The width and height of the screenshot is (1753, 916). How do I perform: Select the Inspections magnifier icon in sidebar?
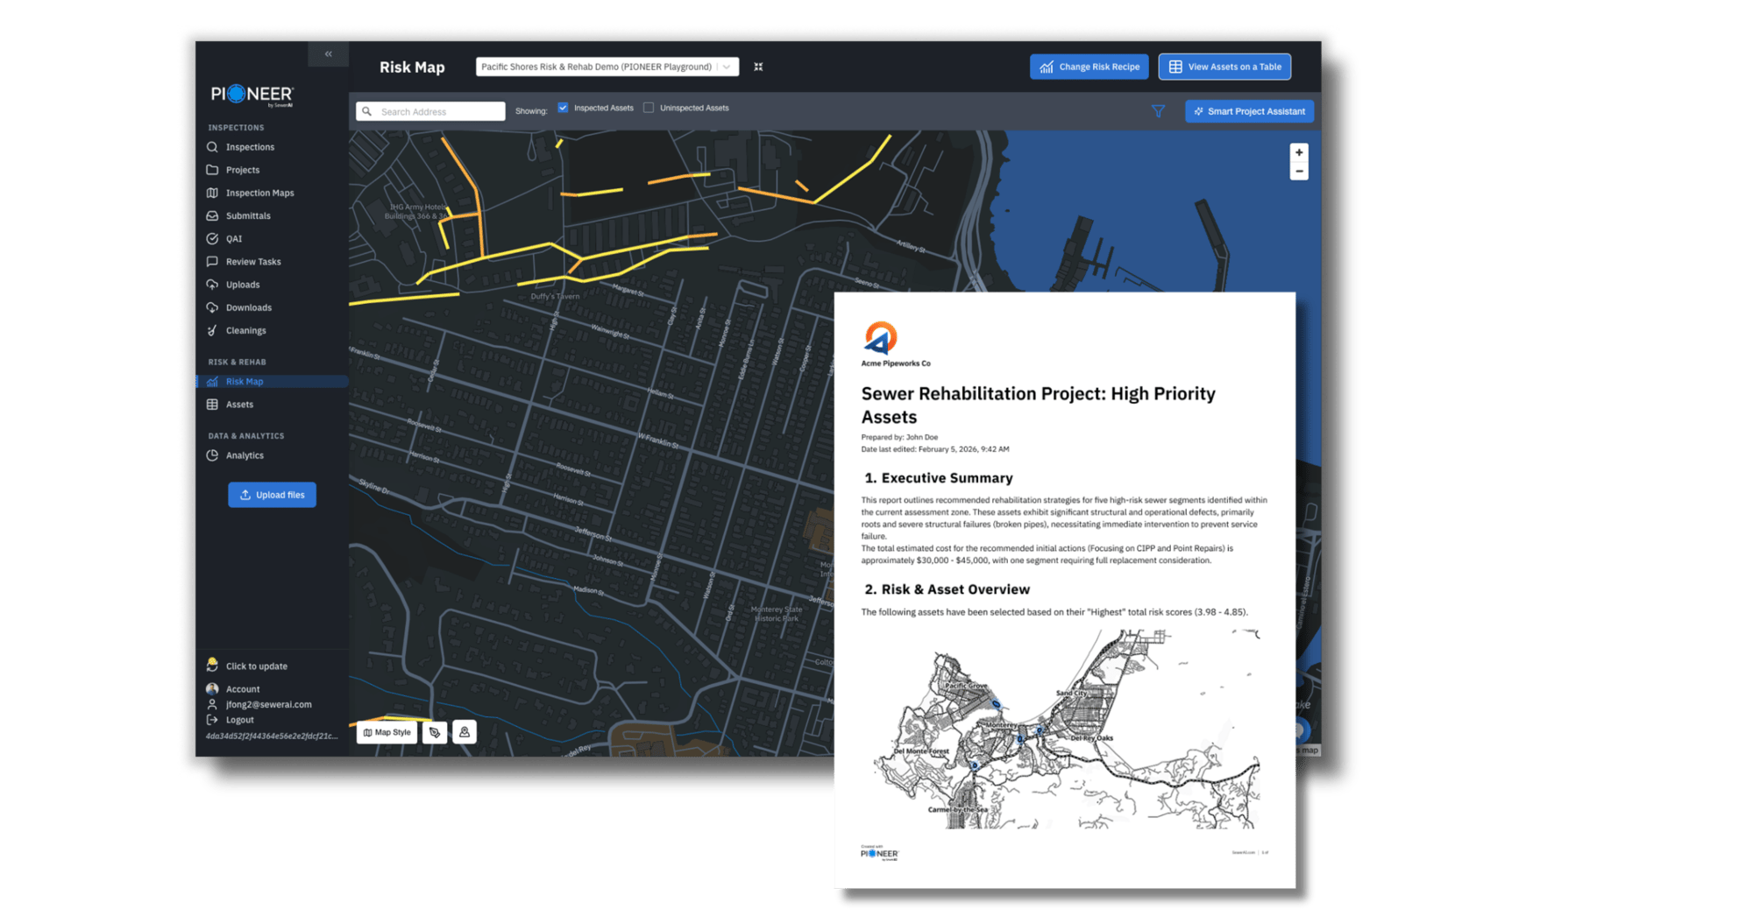pyautogui.click(x=212, y=147)
